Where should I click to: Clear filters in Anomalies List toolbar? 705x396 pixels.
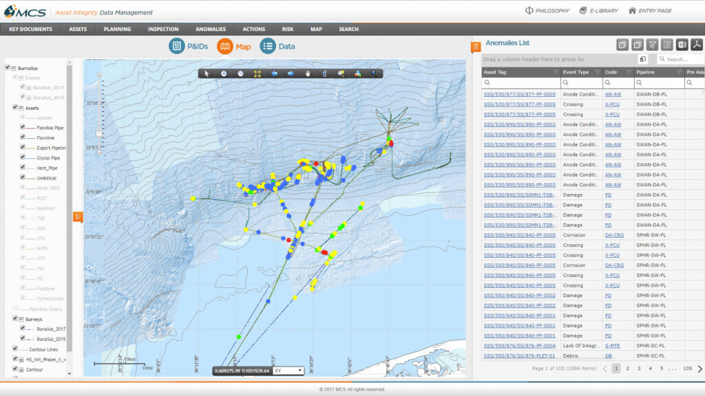652,45
